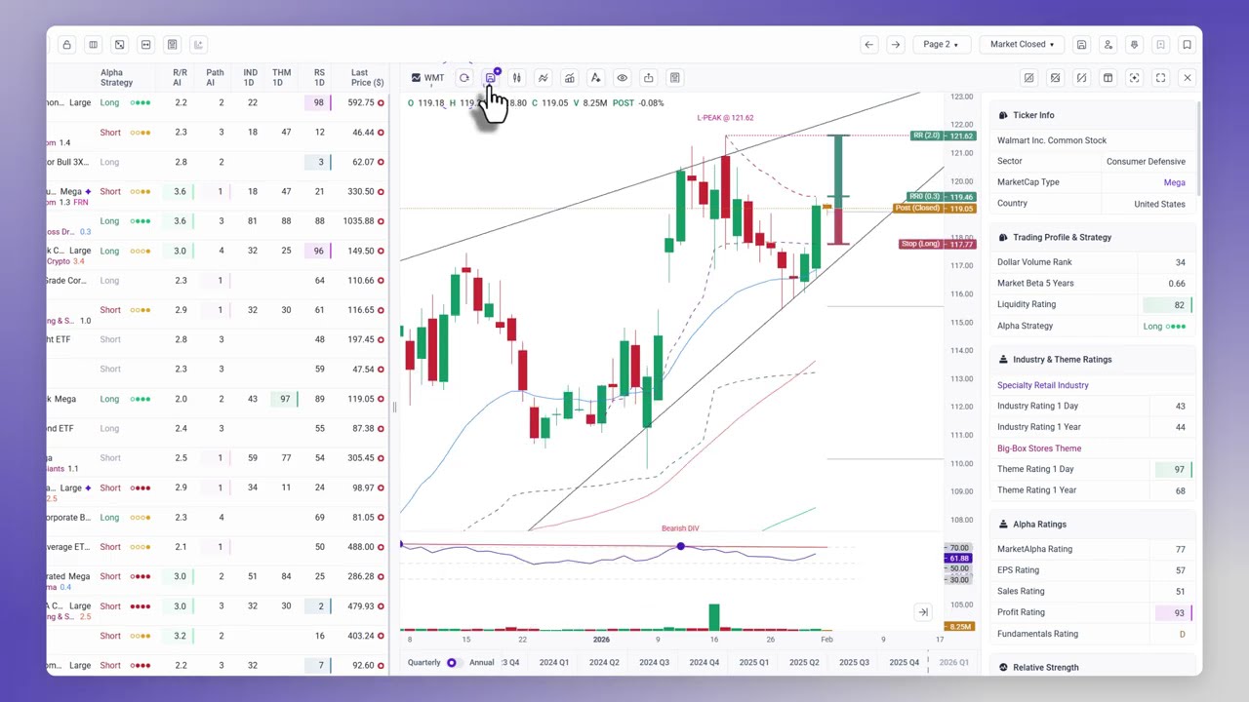The height and width of the screenshot is (702, 1249).
Task: Open the Market Closed dropdown
Action: pos(1022,44)
